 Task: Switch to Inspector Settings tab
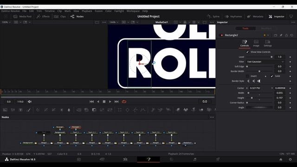pyautogui.click(x=268, y=44)
